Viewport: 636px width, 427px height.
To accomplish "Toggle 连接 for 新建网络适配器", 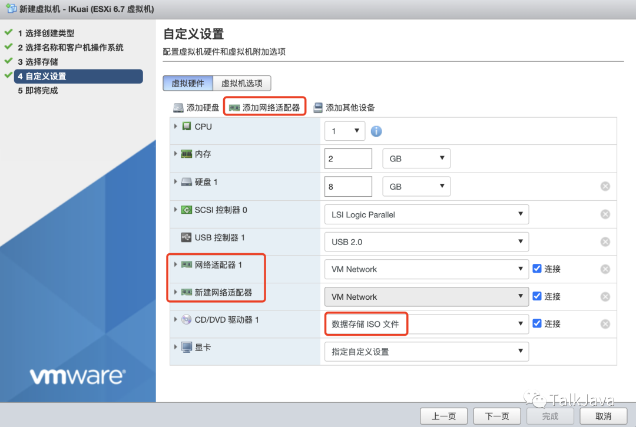I will point(538,296).
